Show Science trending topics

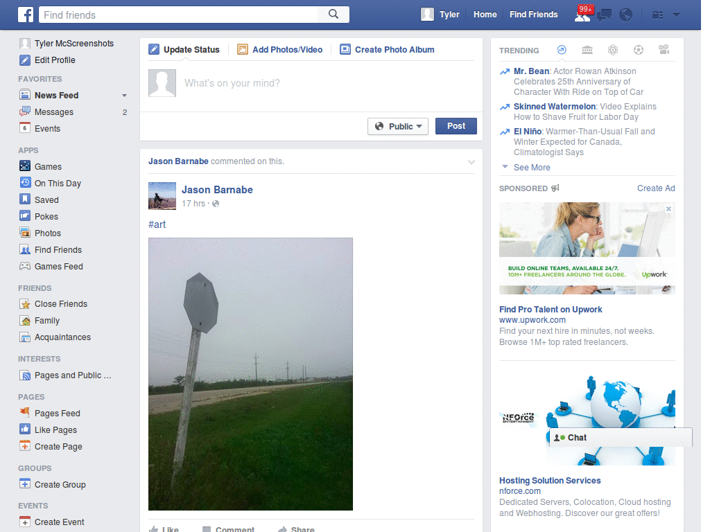613,49
